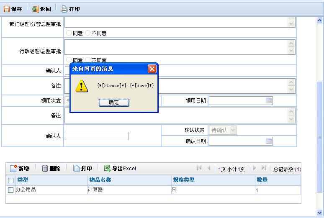Viewport: 324px width, 218px height.
Task: Click into the 部门经理/分管总监审批 text area
Action: tap(177, 22)
